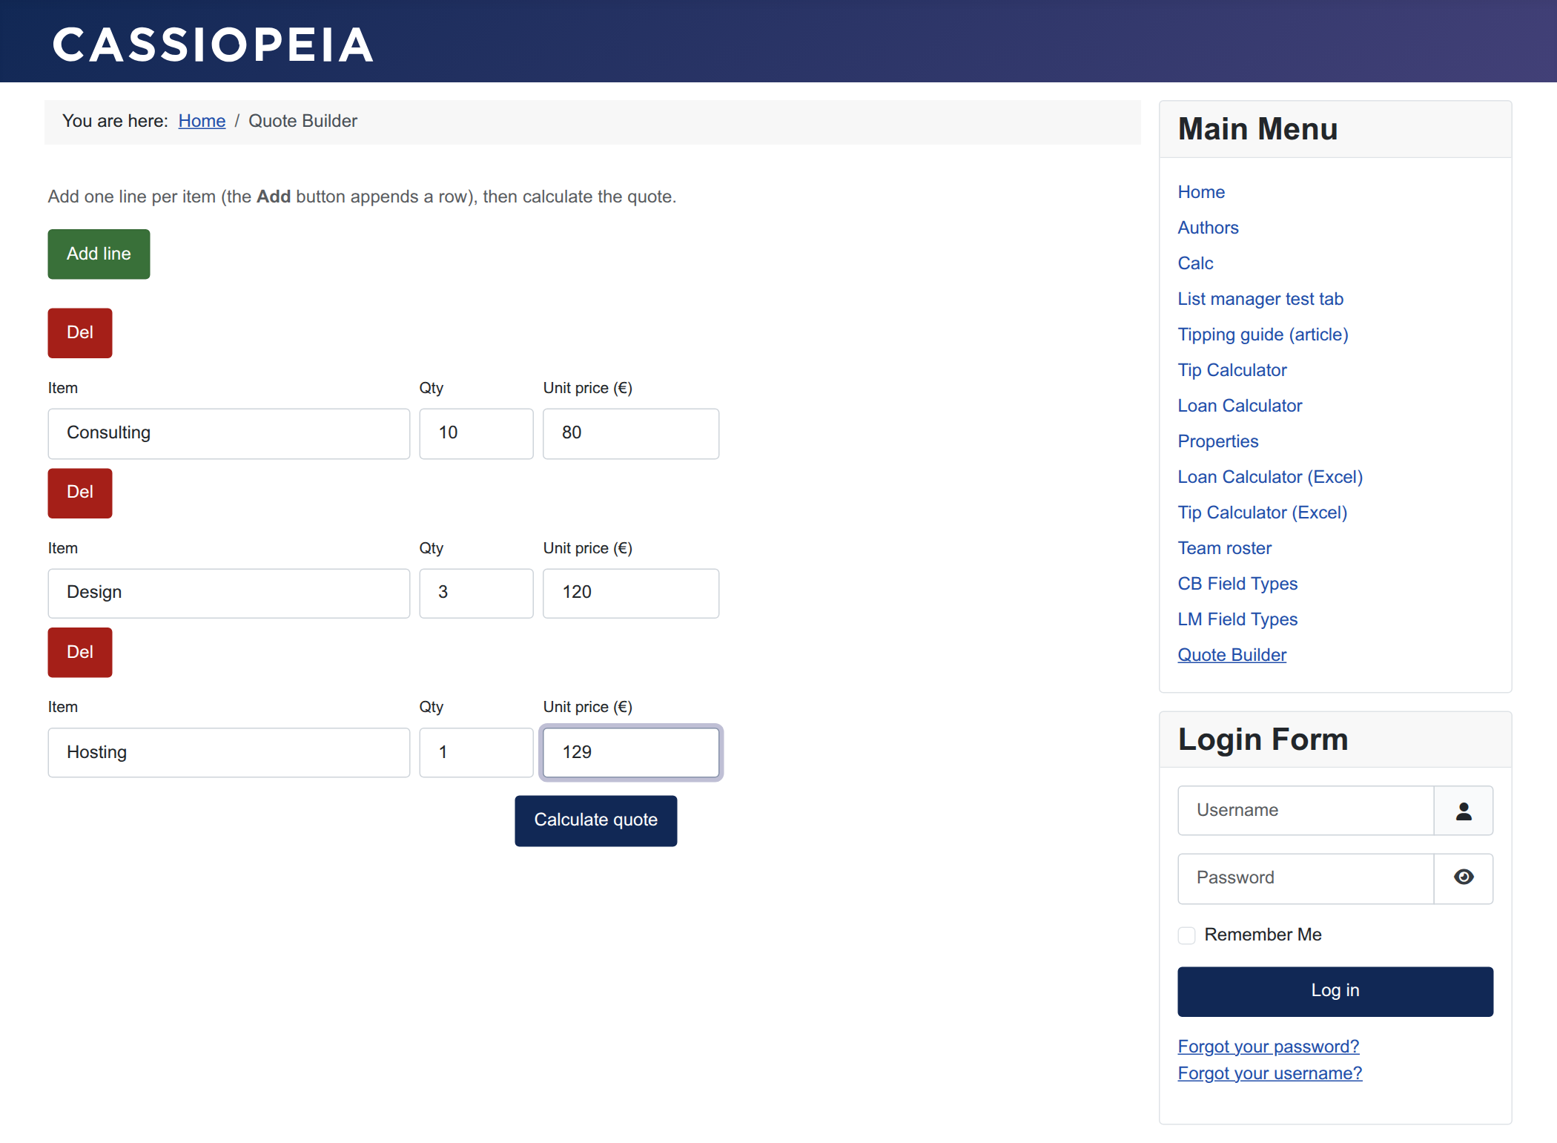The width and height of the screenshot is (1557, 1143).
Task: Click the unit price field showing 129
Action: click(x=631, y=753)
